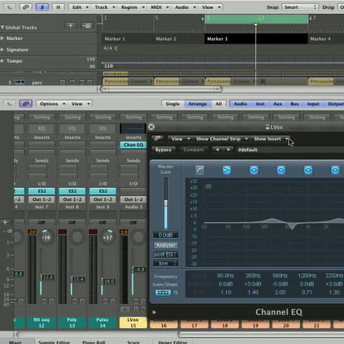Toggle the 3250Hz parametric band icon
Screen dimensions: 344x344
pyautogui.click(x=335, y=170)
